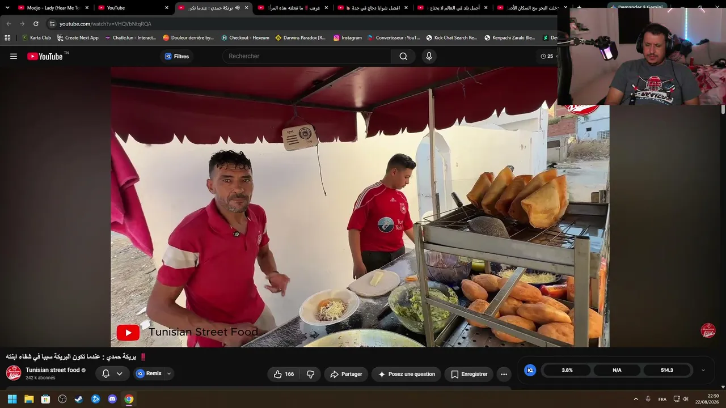Open the Chatle.fun bookmark
Screen dimensions: 726x408
point(130,38)
